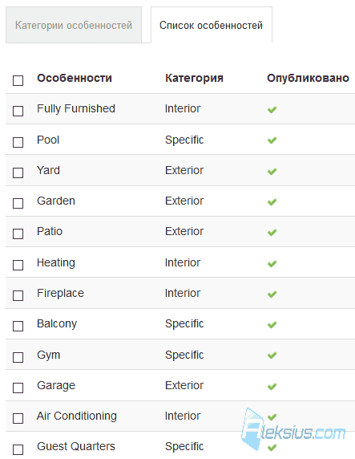Click Fireplace's published checkmark icon
Screen dimensions: 355x459
tap(272, 294)
